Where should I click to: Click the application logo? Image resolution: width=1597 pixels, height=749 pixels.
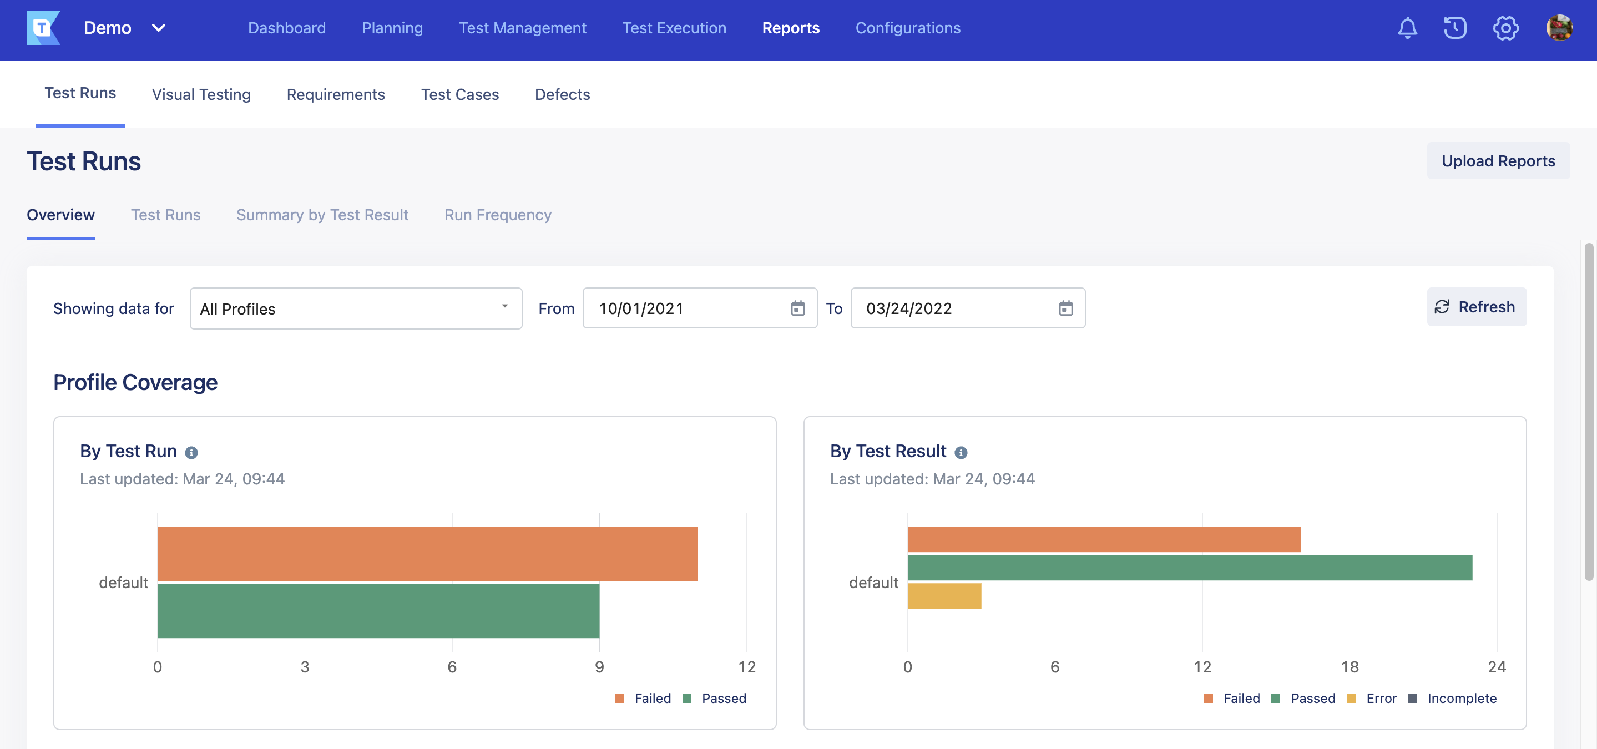43,28
